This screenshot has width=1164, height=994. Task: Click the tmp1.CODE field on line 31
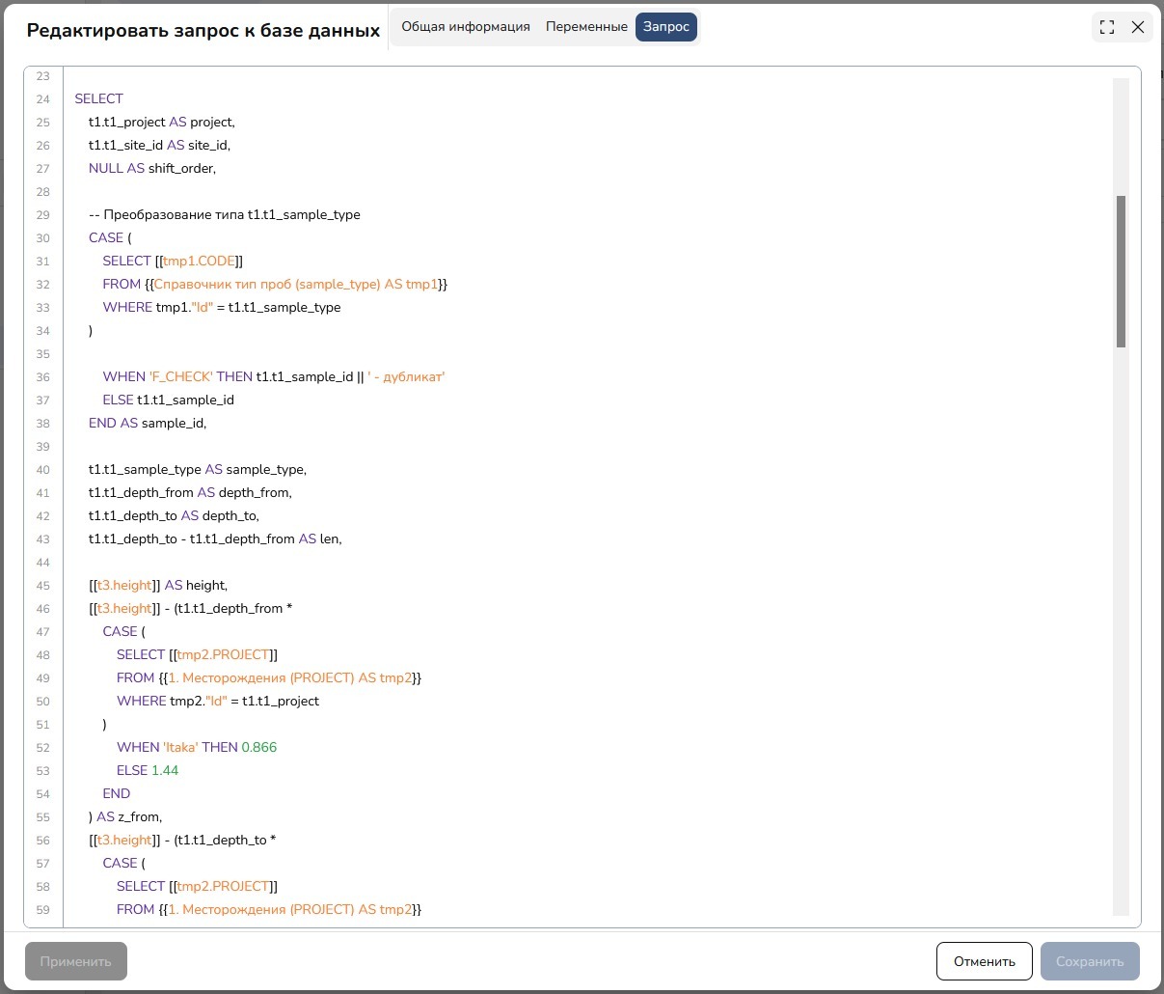pyautogui.click(x=200, y=261)
